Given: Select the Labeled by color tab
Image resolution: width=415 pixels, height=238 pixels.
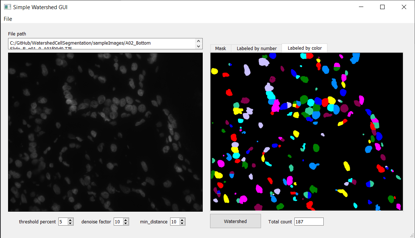Looking at the screenshot, I should pyautogui.click(x=305, y=48).
